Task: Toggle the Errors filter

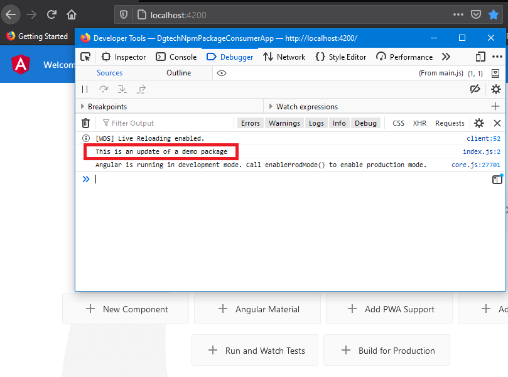Action: coord(250,123)
